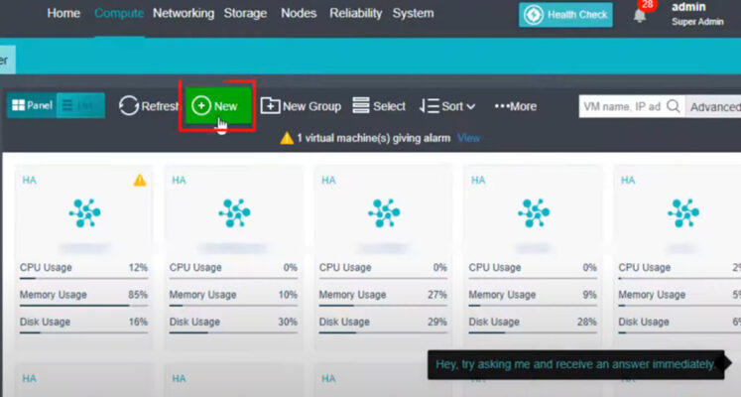Open the VM icon with 30% disk usage
Image resolution: width=741 pixels, height=397 pixels.
[234, 212]
